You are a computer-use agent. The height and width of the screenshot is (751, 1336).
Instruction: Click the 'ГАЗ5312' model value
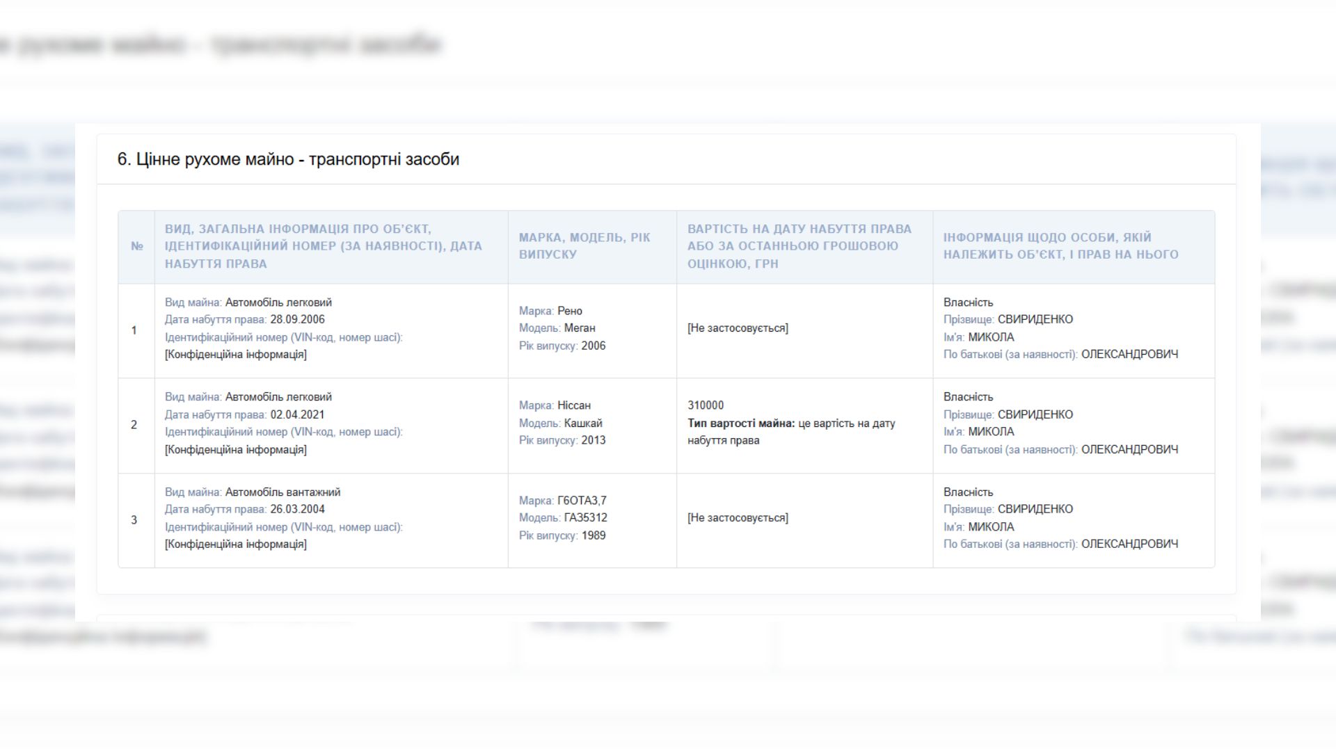[x=585, y=517]
